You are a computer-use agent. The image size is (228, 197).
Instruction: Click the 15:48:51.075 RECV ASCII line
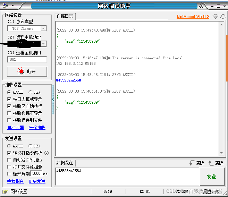tap(96, 91)
